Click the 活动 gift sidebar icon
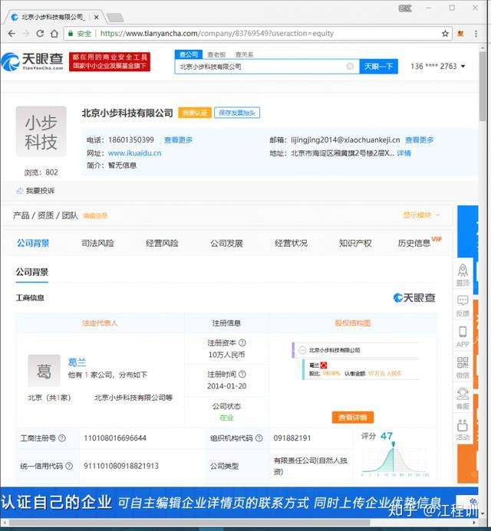491x531 pixels. (463, 429)
